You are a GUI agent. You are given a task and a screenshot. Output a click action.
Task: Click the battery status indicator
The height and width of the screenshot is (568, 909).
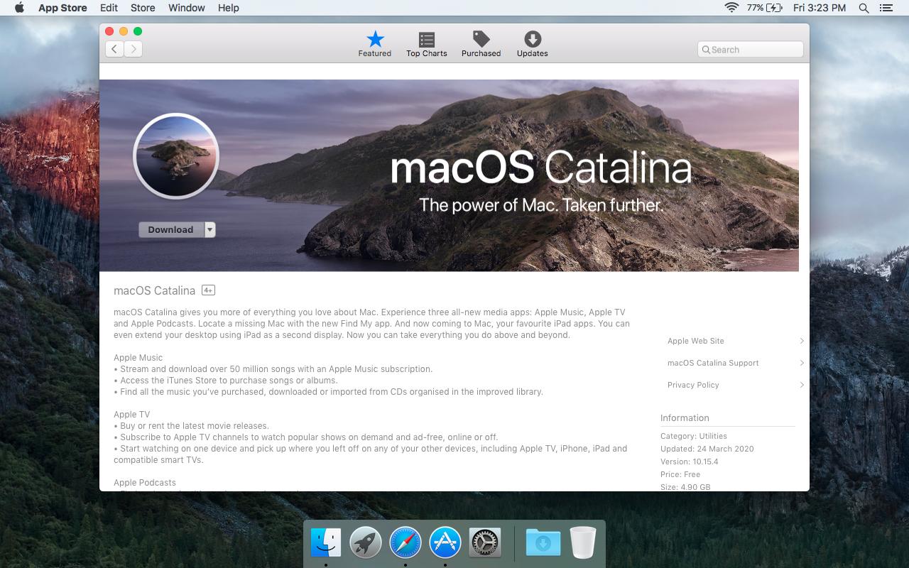764,8
